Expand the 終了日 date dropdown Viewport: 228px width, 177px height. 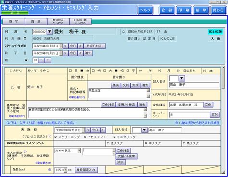click(x=61, y=53)
